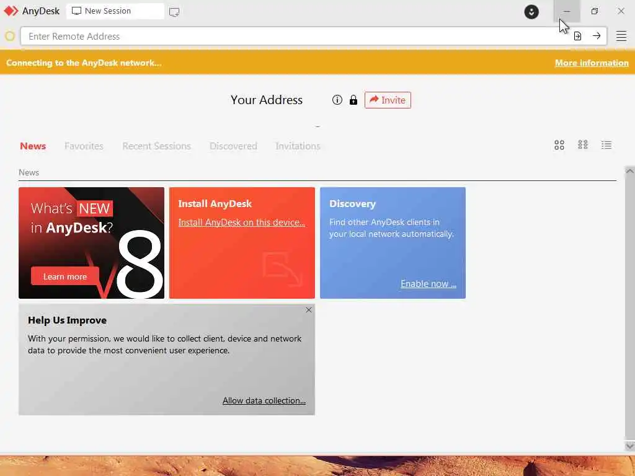Click the Invite button

[388, 100]
